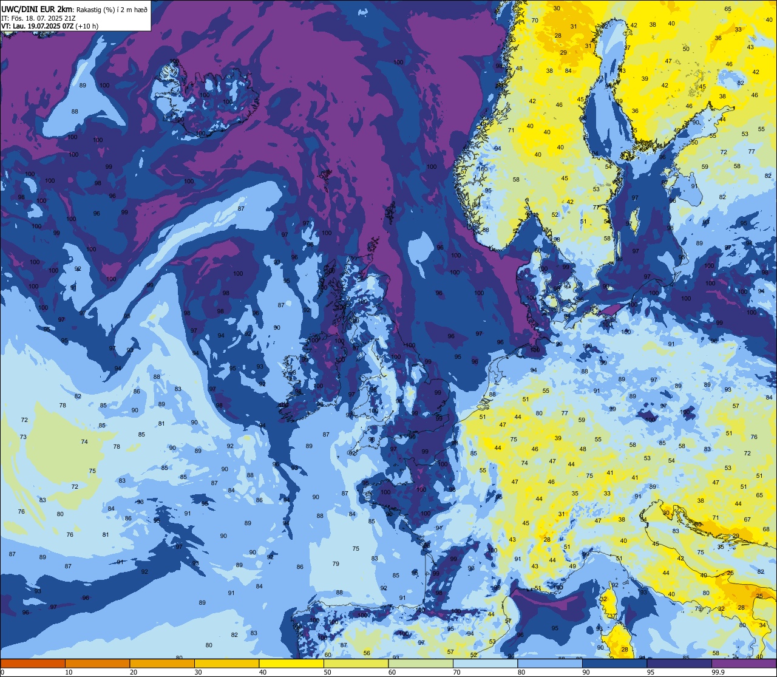Click the '99.9' legend scale label
Image resolution: width=777 pixels, height=677 pixels.
pos(718,672)
